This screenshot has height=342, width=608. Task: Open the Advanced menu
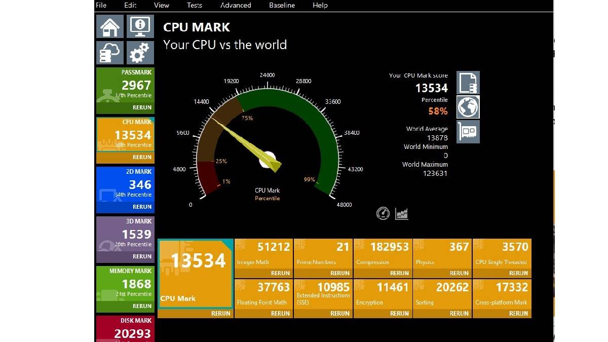click(x=236, y=6)
